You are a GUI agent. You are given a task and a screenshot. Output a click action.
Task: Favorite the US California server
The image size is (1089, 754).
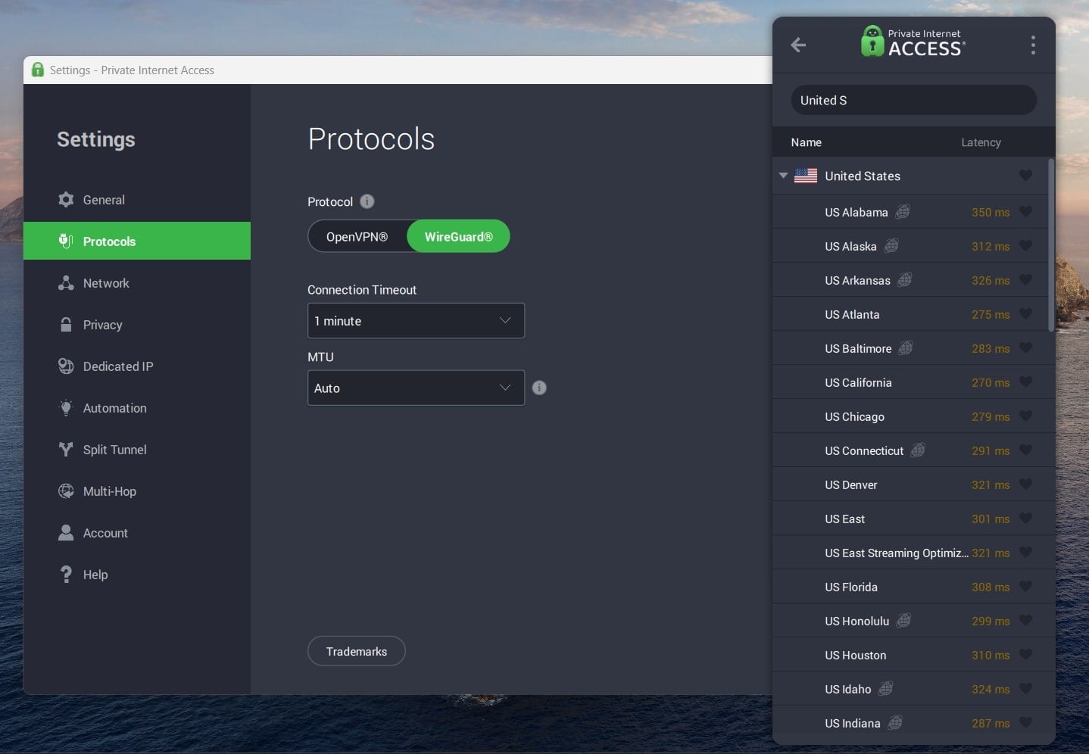[x=1026, y=382]
